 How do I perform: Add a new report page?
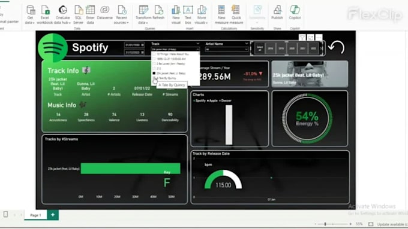[x=53, y=215]
